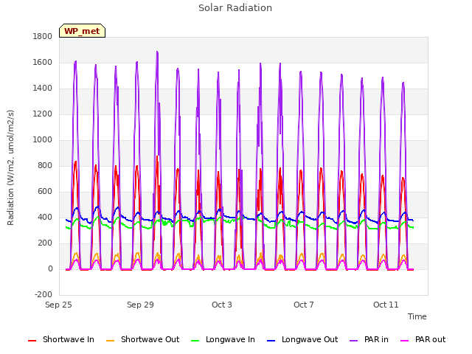472x354 pixels.
Task: Click the Oct 7 x-axis tick label
Action: [x=304, y=305]
